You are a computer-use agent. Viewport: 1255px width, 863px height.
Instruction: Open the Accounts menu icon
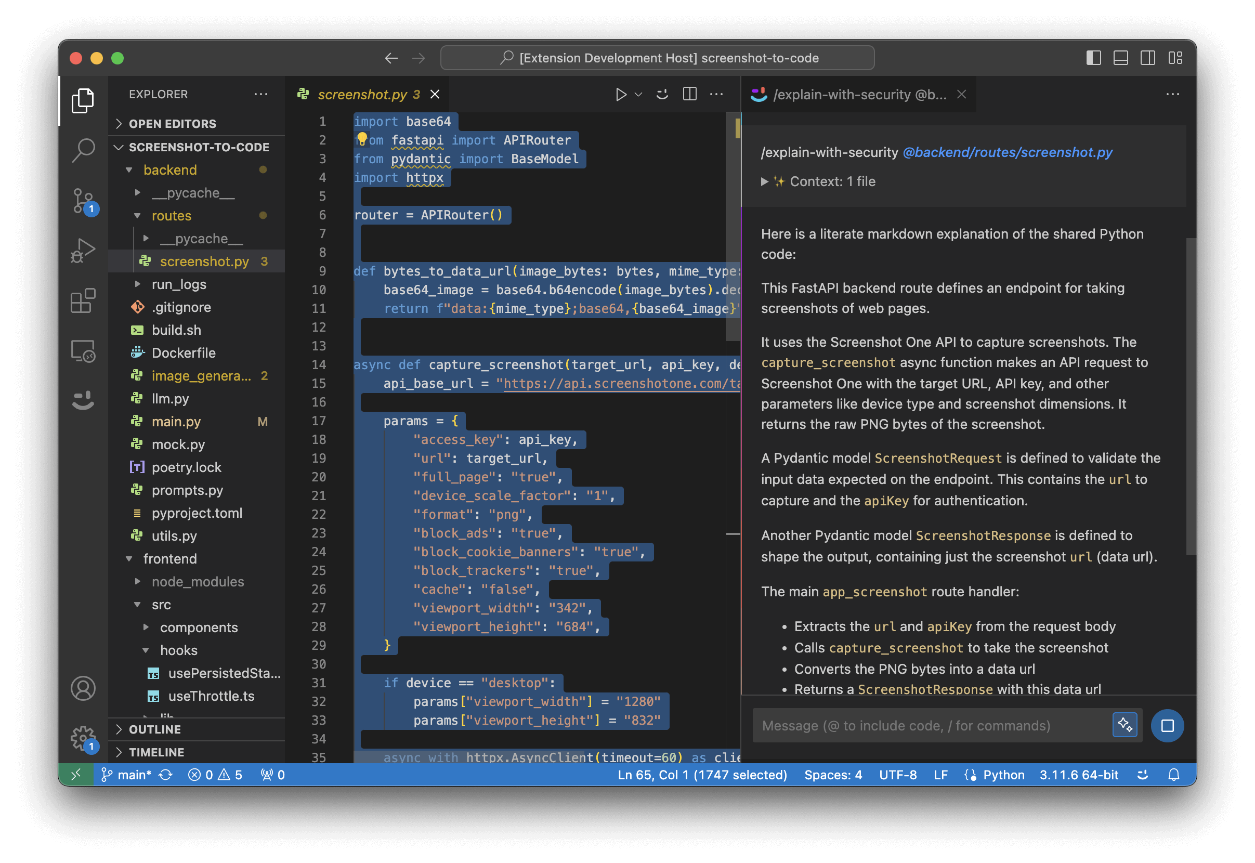coord(83,688)
